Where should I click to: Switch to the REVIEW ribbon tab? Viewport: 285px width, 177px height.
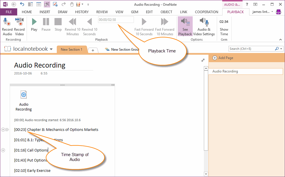[x=102, y=12]
